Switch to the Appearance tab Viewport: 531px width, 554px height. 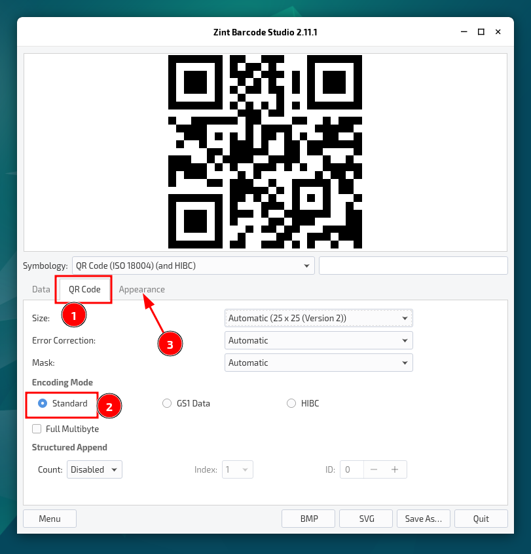coord(142,289)
